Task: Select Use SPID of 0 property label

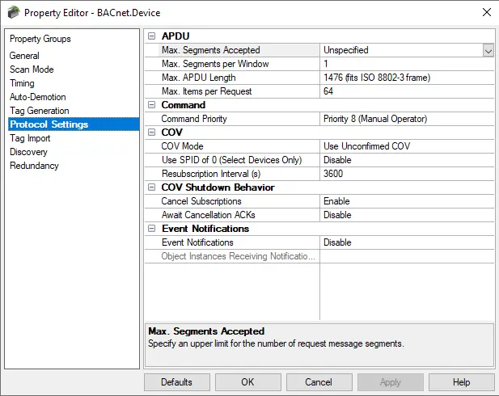Action: (231, 160)
